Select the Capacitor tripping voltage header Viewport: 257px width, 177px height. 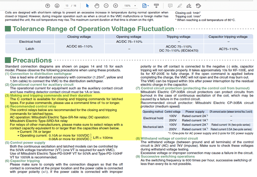pyautogui.click(x=228, y=37)
